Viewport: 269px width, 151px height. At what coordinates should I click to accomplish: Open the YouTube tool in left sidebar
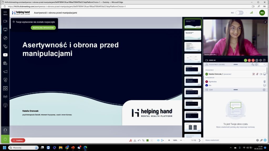click(x=5, y=55)
